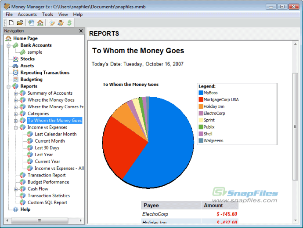Click the navigation horizontal scrollbar left arrow

pos(7,221)
